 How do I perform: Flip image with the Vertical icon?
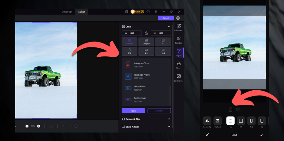218,121
